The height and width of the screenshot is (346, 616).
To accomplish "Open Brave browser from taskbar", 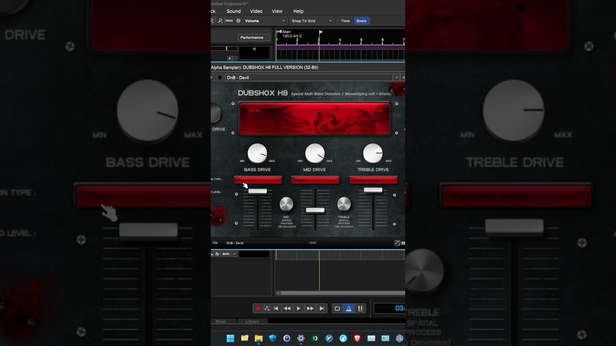I will click(357, 338).
